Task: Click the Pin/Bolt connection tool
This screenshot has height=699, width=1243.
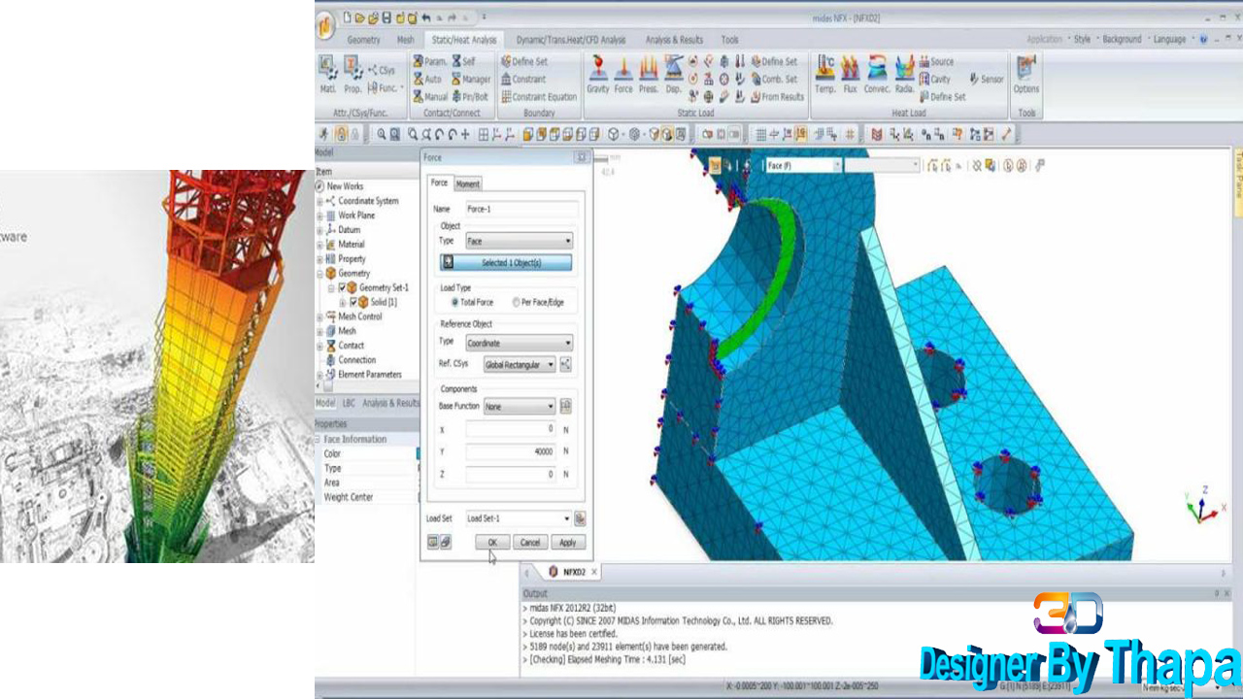Action: pos(469,96)
